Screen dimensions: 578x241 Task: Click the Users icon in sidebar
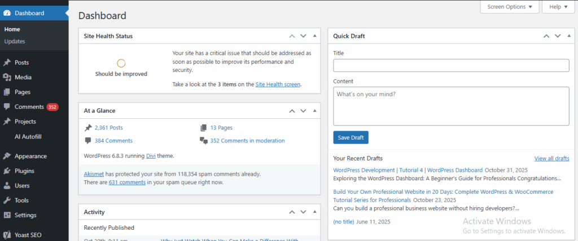pos(7,186)
